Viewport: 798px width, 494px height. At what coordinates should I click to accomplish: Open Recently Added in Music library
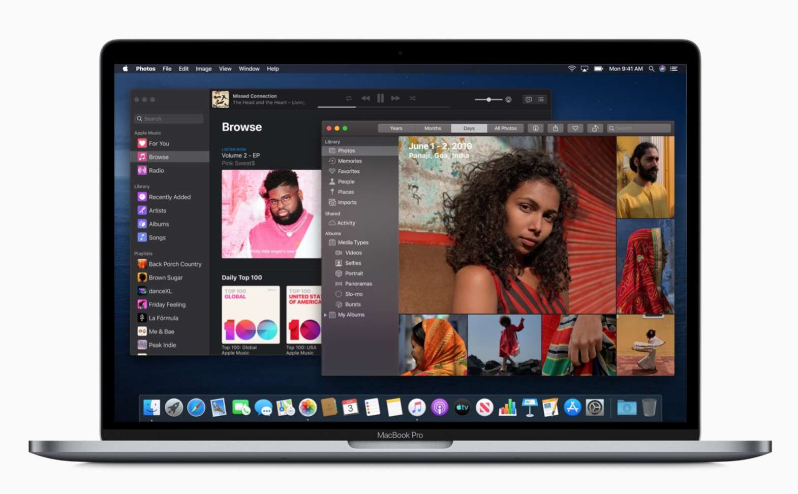(x=170, y=197)
